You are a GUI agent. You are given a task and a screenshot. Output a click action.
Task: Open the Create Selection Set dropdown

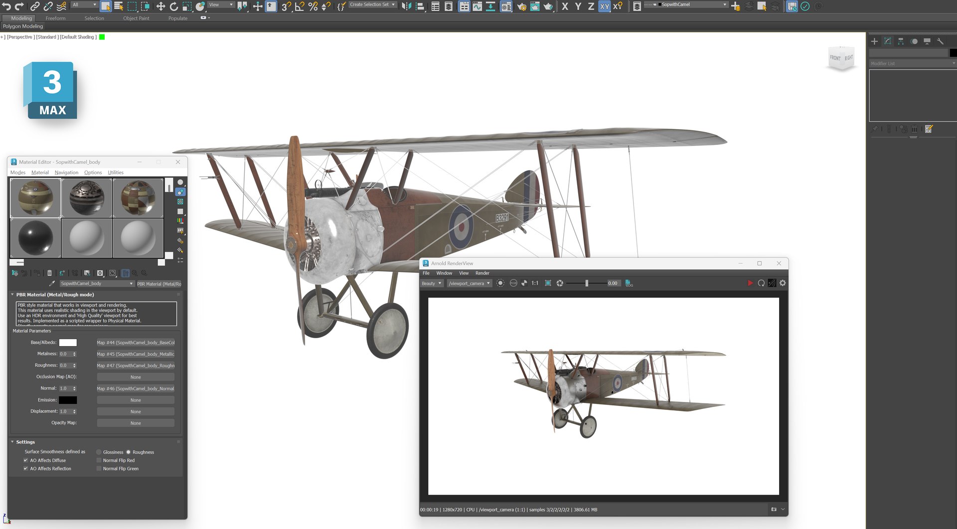click(x=372, y=4)
